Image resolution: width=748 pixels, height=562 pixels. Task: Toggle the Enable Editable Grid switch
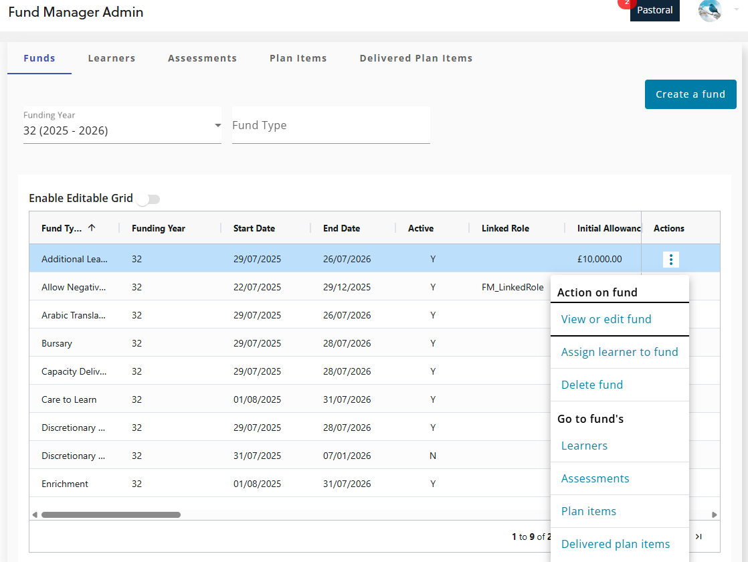tap(149, 199)
